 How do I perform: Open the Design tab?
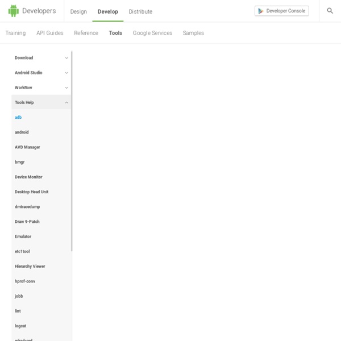click(78, 11)
